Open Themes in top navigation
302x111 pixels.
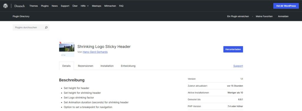[34, 6]
